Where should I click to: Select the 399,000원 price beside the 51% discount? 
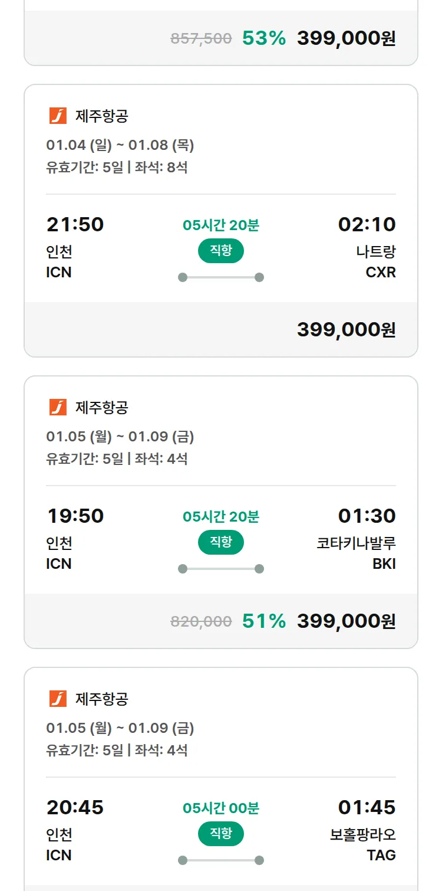(346, 621)
